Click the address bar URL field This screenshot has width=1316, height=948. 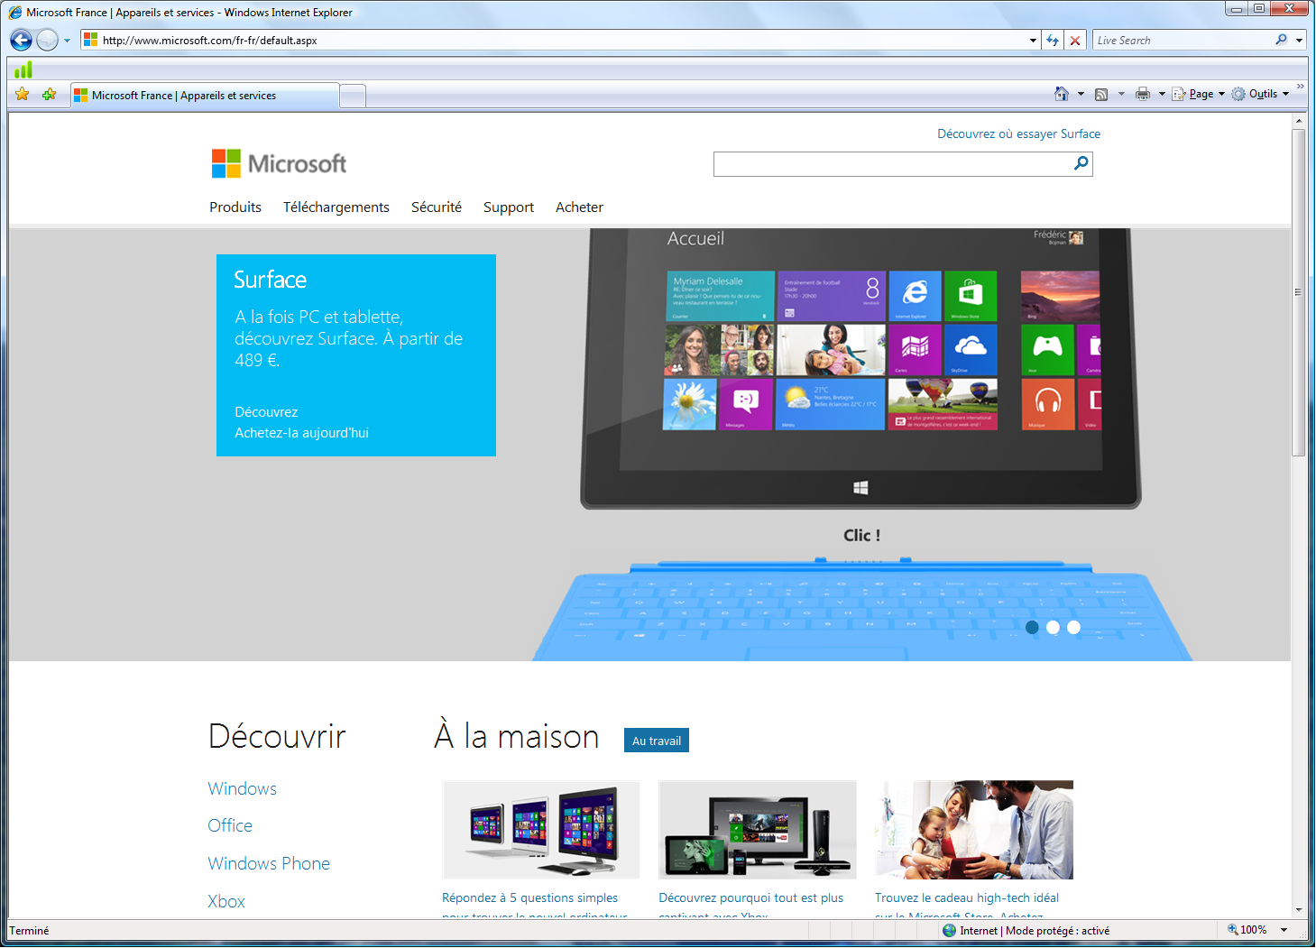click(553, 40)
